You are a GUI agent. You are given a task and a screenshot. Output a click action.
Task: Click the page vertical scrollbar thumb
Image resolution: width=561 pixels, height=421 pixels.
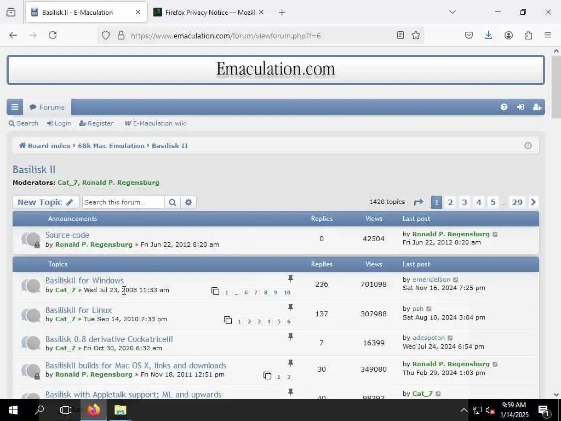click(556, 87)
